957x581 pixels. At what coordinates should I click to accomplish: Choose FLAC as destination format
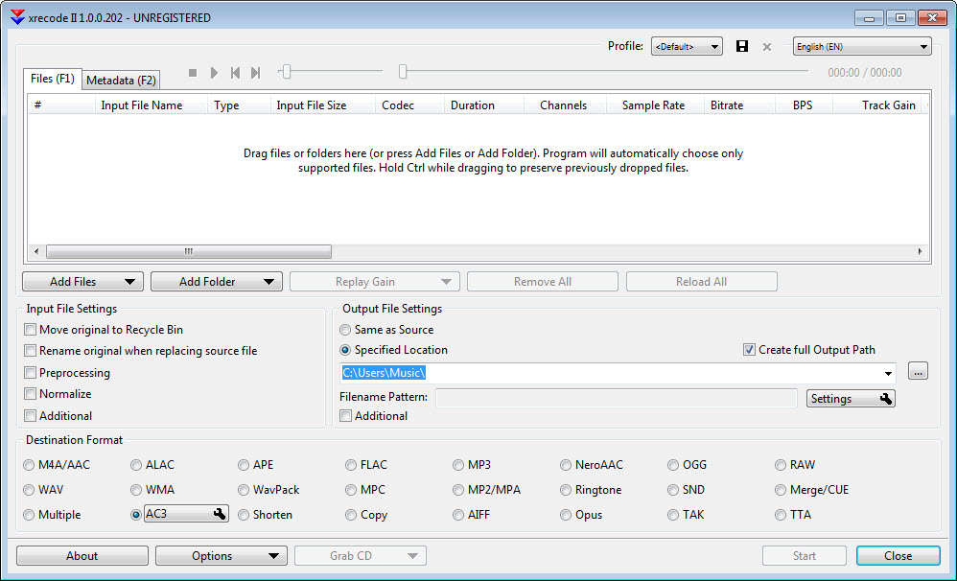pos(351,465)
